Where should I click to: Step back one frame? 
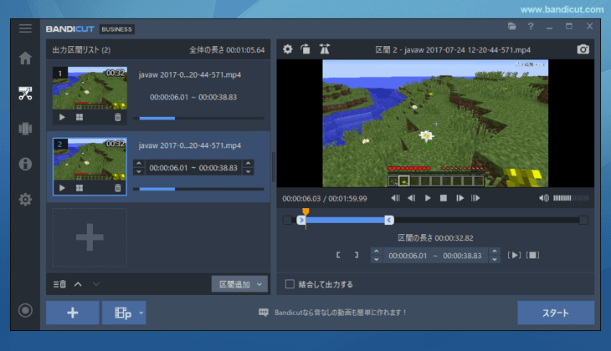pyautogui.click(x=411, y=198)
